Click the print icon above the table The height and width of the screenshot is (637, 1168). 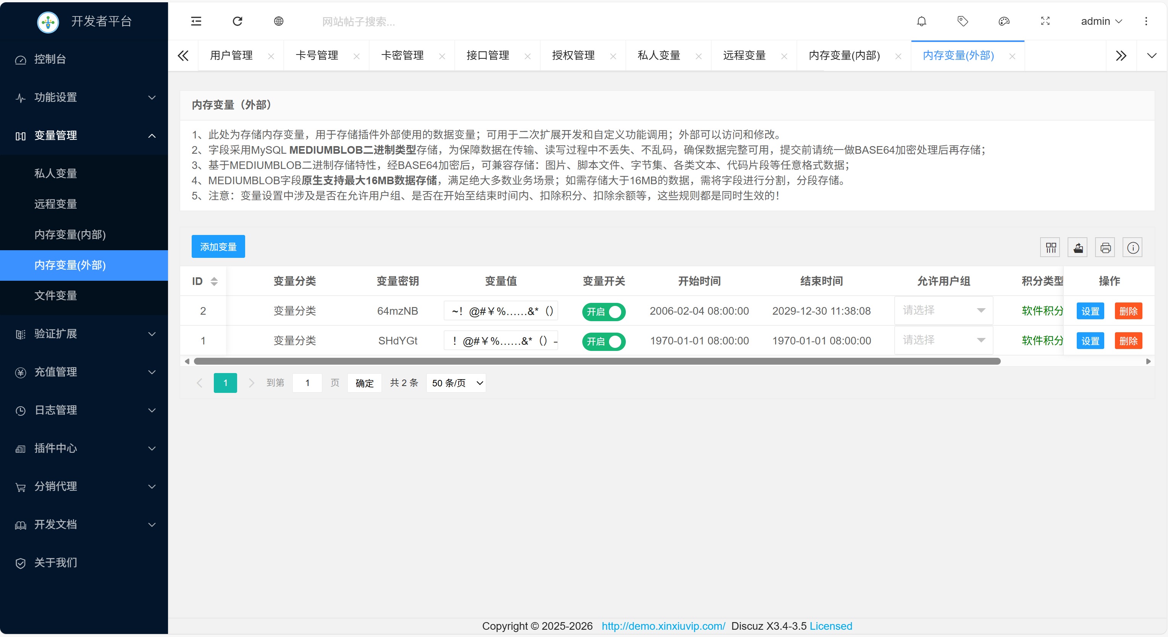pyautogui.click(x=1105, y=248)
